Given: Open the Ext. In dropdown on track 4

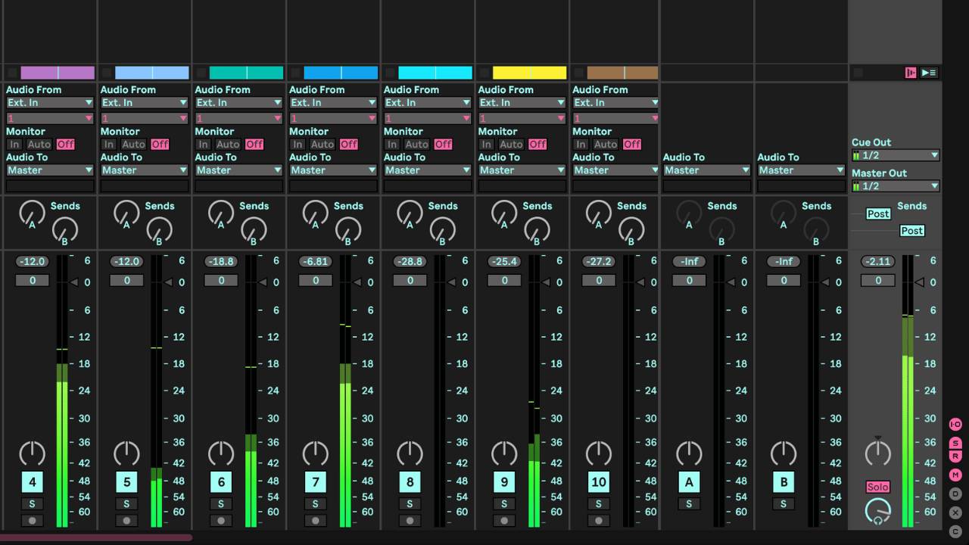Looking at the screenshot, I should click(x=49, y=102).
